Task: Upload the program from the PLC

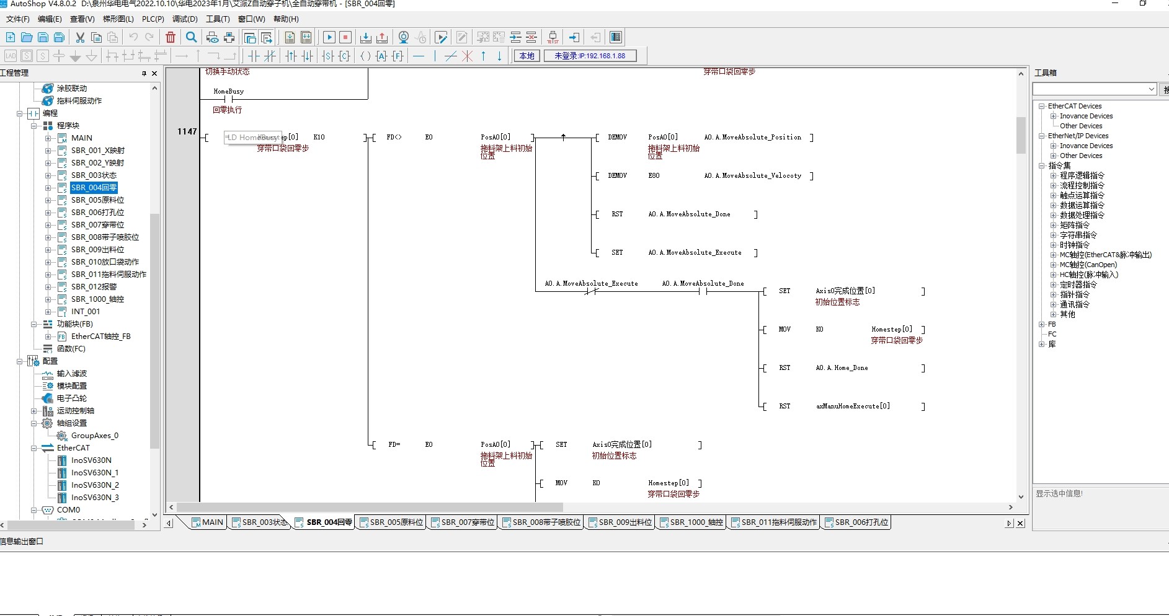Action: click(382, 37)
